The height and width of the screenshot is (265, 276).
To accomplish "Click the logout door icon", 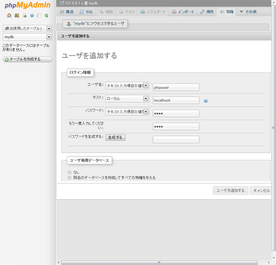I will point(17,15).
